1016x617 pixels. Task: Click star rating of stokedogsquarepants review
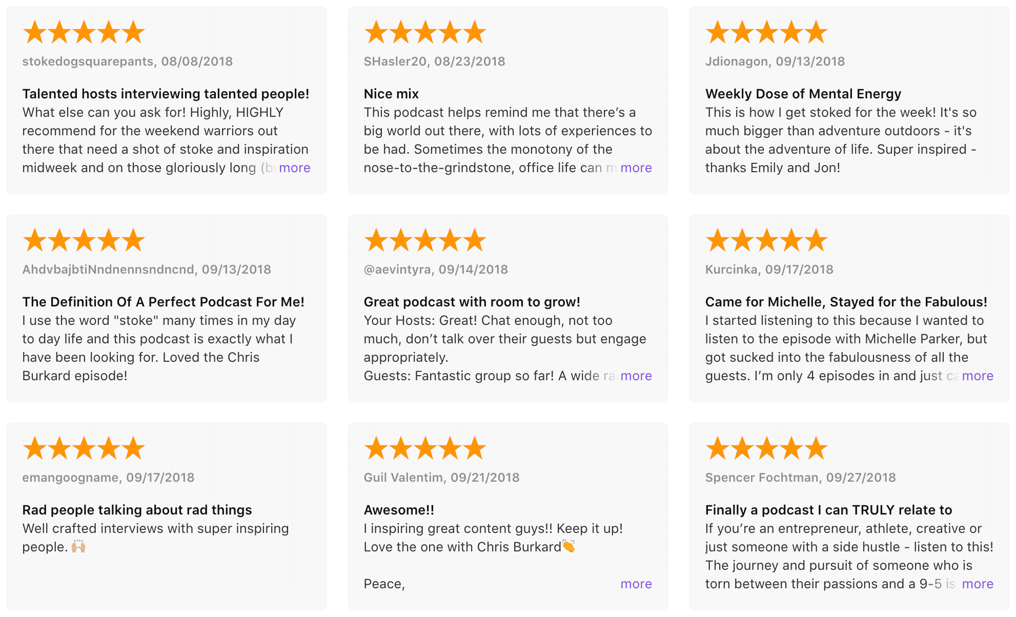[84, 32]
